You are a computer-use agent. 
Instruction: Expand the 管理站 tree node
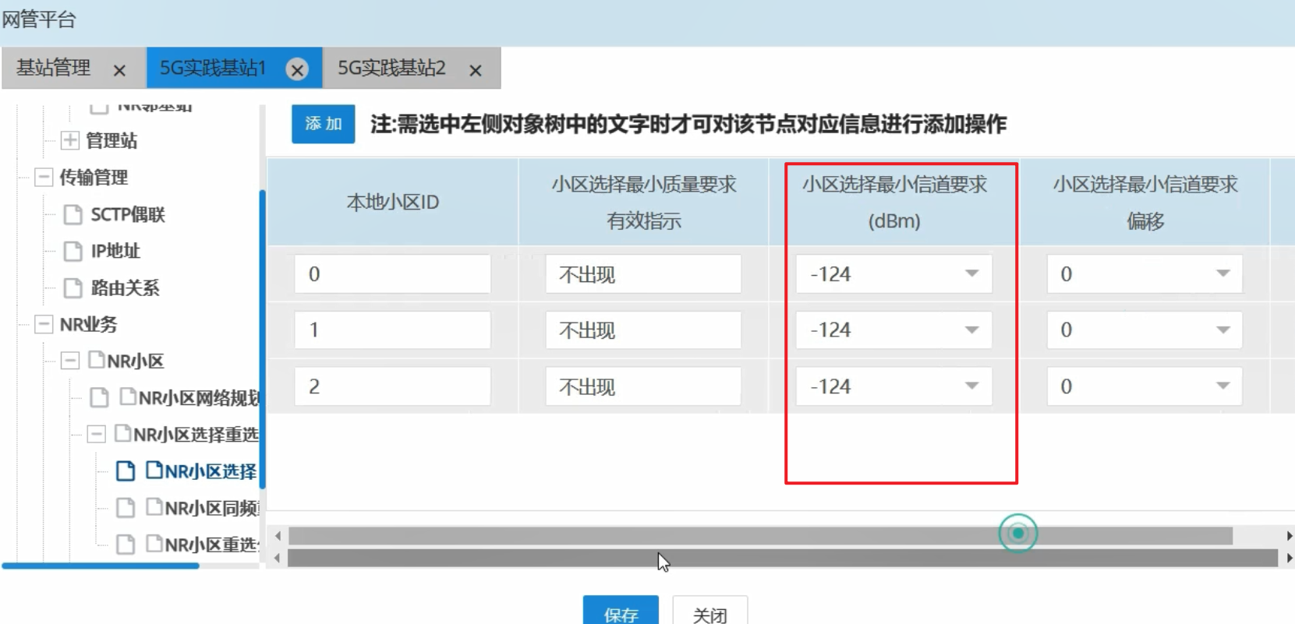[70, 140]
